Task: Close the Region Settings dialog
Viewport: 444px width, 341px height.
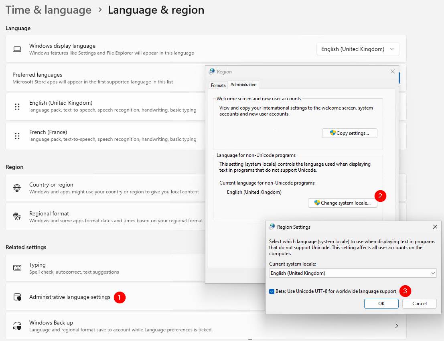Action: [x=435, y=227]
